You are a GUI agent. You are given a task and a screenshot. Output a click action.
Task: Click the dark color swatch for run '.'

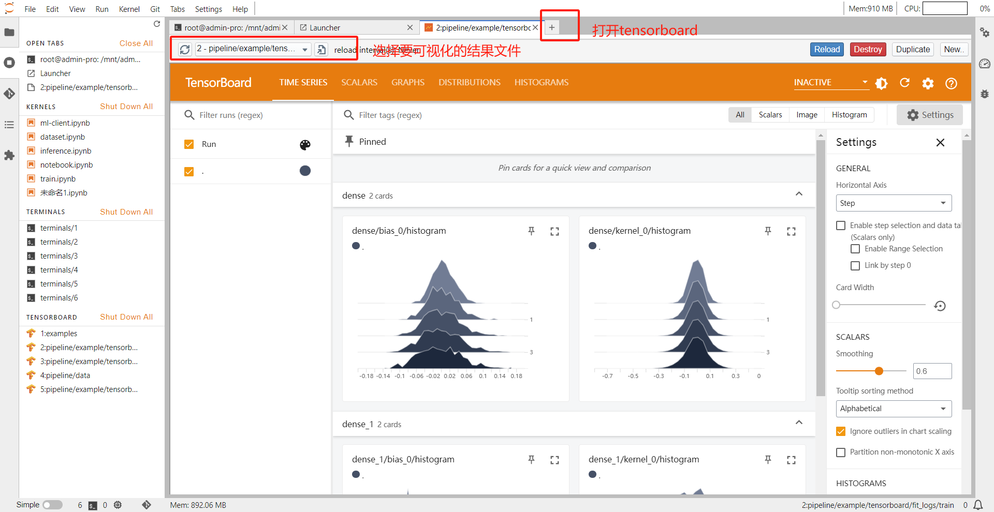tap(305, 171)
